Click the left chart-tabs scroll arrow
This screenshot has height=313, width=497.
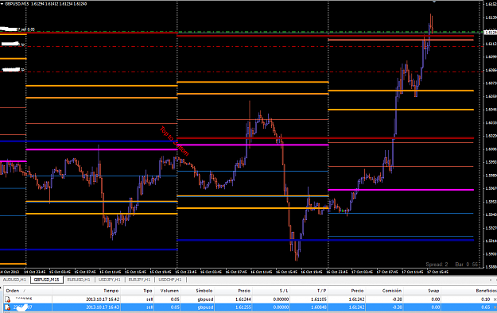pyautogui.click(x=491, y=280)
